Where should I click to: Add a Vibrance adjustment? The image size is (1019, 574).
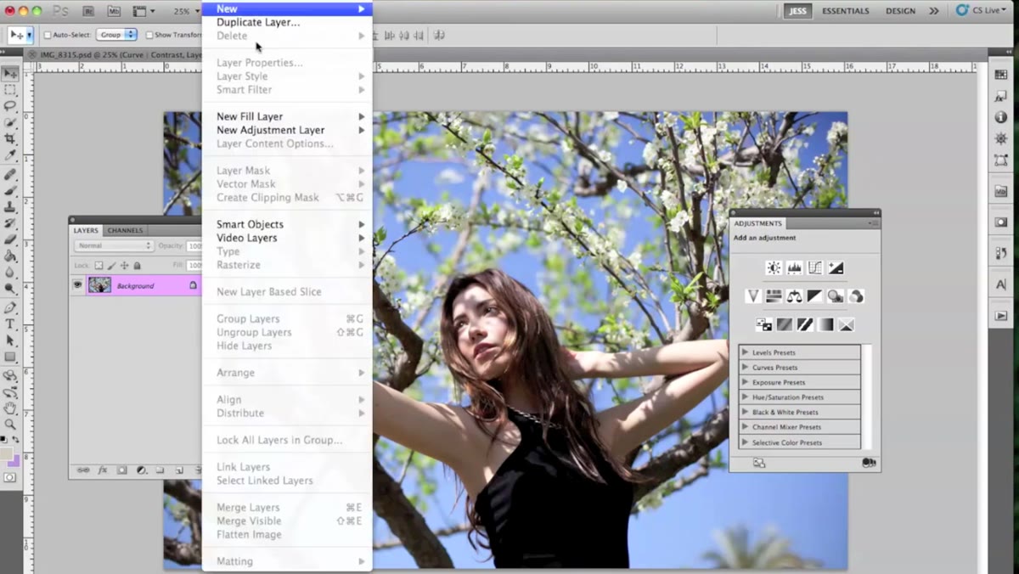point(752,296)
